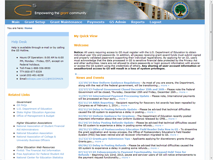Image resolution: width=213 pixels, height=160 pixels.
Task: Click the Welcome heading
Action: (81, 45)
